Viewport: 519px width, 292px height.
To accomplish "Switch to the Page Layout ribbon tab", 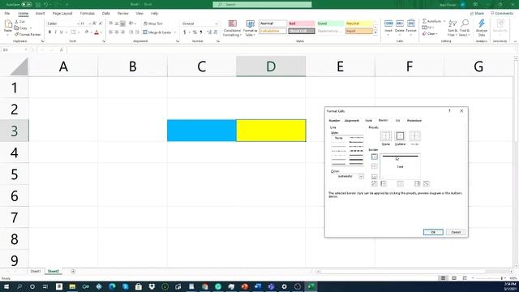I will point(62,13).
